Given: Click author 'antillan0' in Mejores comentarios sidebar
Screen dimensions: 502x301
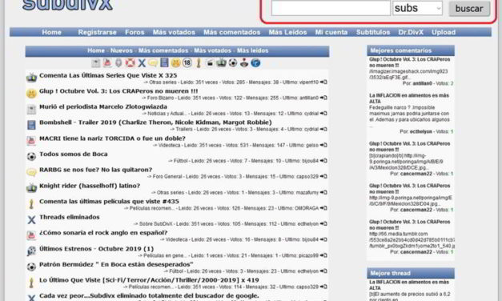Looking at the screenshot, I should [x=422, y=83].
